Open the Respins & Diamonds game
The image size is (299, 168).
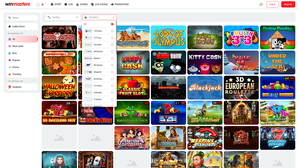tap(205, 138)
